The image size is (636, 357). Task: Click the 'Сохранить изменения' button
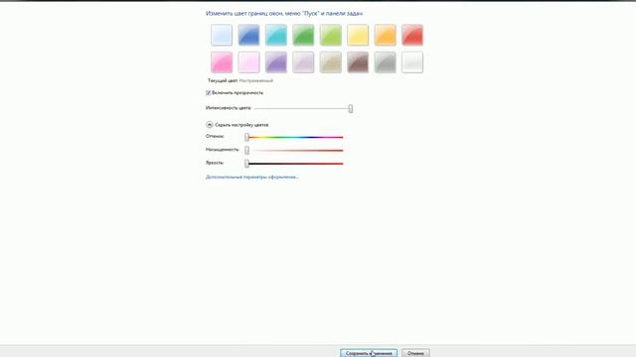[369, 353]
